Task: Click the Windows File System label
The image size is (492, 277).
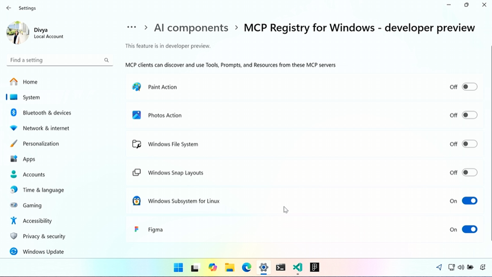Action: (173, 144)
